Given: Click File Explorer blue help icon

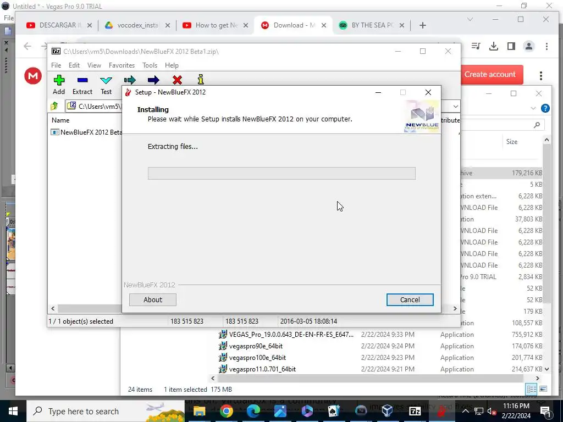Looking at the screenshot, I should 545,108.
